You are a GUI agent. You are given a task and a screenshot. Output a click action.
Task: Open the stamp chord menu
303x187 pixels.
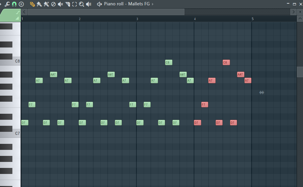[21, 4]
